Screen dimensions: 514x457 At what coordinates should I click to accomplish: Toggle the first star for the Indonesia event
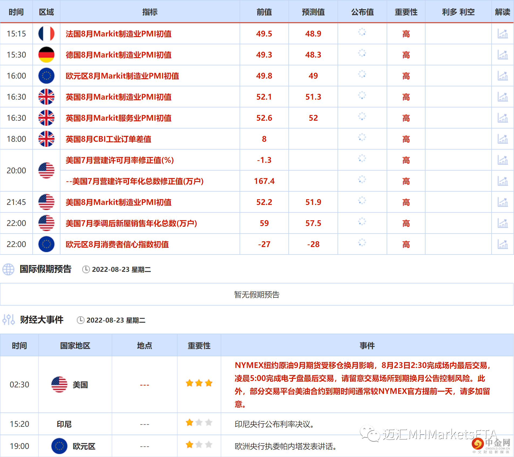coord(189,422)
